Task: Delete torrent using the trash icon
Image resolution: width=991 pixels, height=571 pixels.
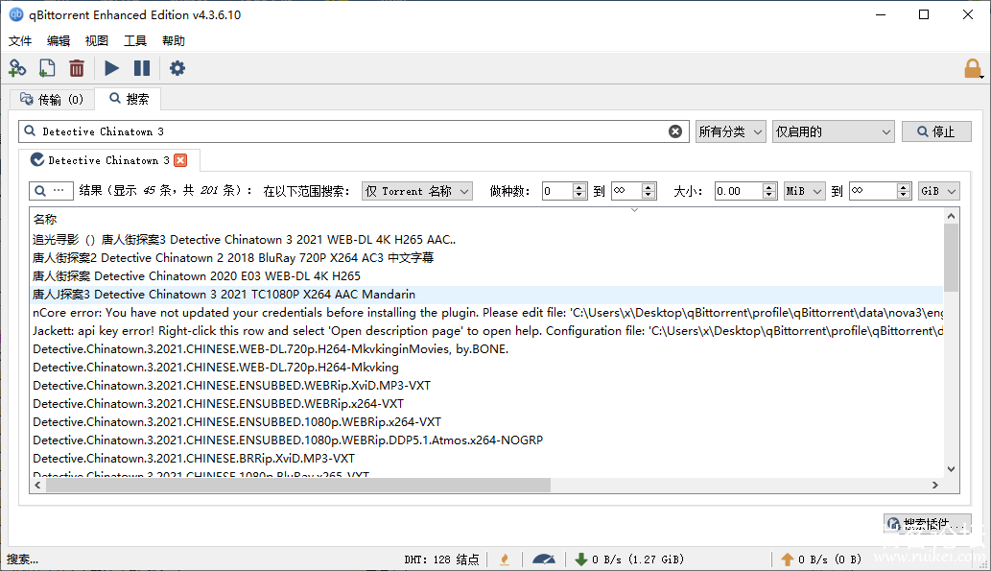Action: 77,68
